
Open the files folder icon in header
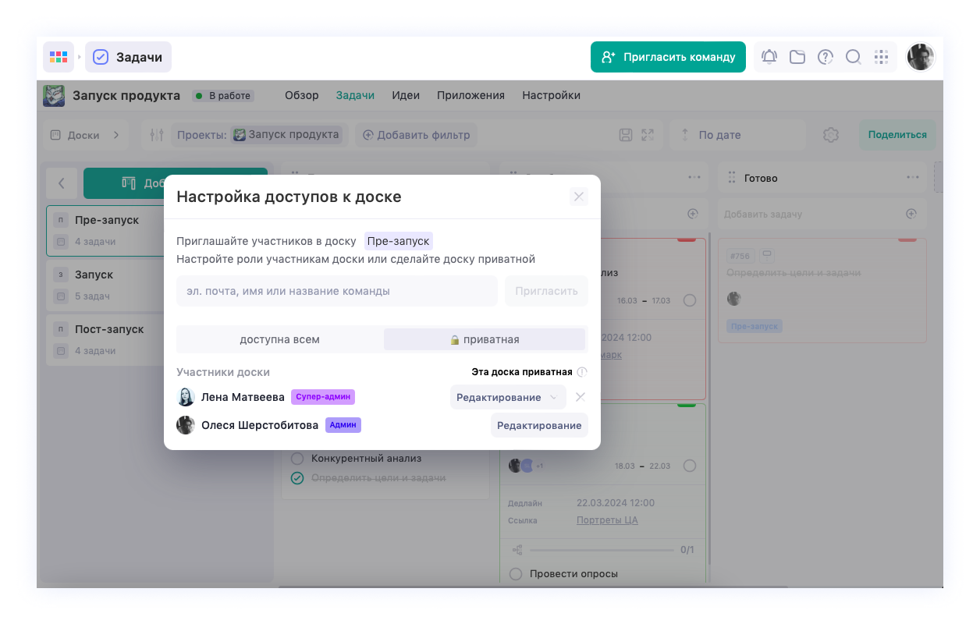pyautogui.click(x=797, y=57)
